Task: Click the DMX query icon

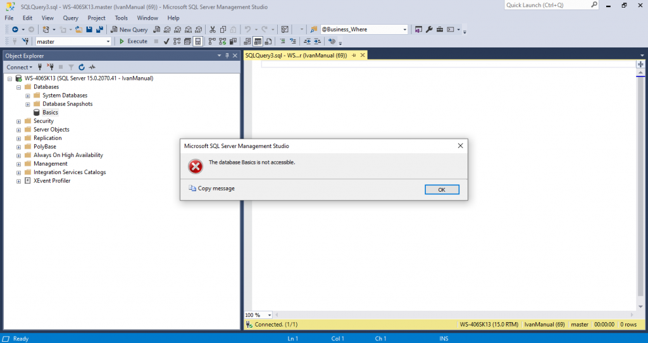Action: click(x=178, y=29)
